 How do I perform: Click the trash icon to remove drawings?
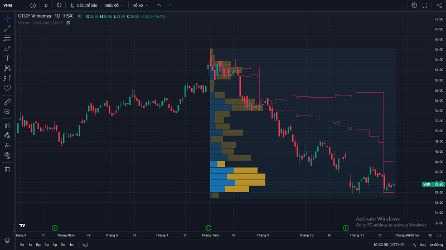(x=7, y=169)
